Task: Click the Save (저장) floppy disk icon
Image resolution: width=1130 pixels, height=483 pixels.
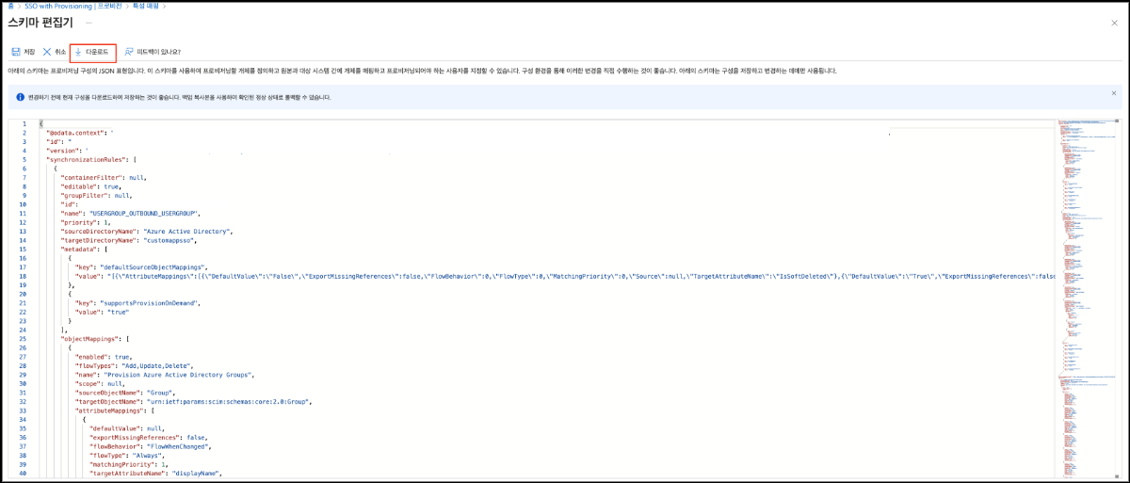Action: point(15,52)
